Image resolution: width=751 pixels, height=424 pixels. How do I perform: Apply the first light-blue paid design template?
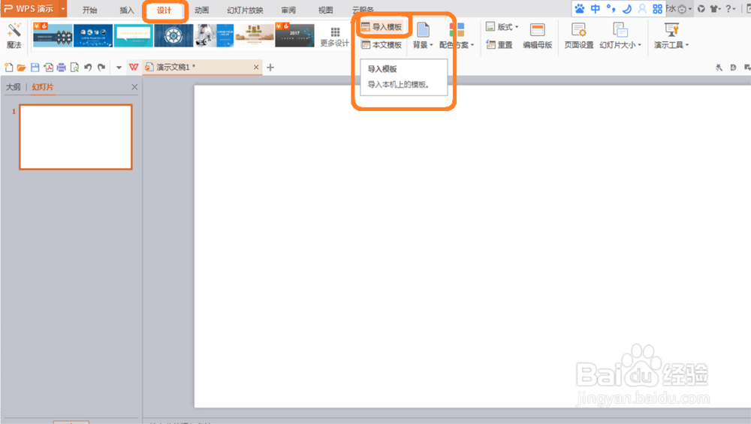coord(53,35)
